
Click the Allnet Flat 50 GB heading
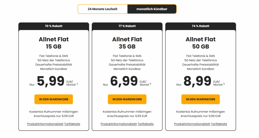[x=201, y=43]
